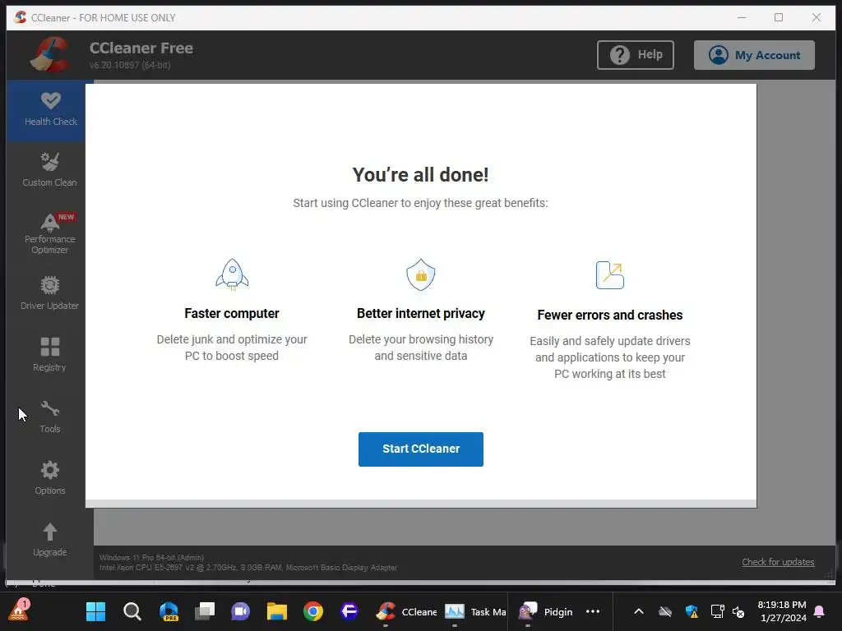The width and height of the screenshot is (842, 631).
Task: Open File Explorer from the taskbar
Action: [277, 611]
